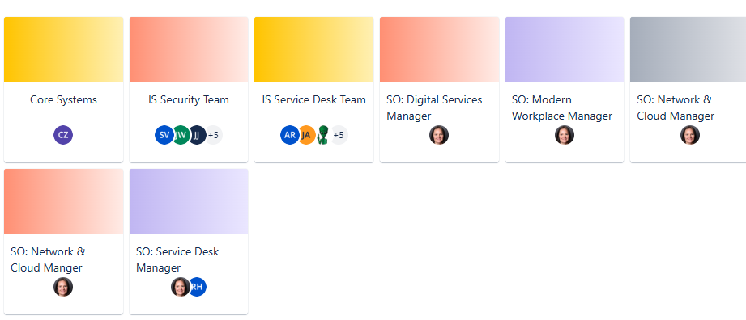Click the photo avatar on SO: Network & Cloud Manager
The image size is (746, 320).
690,135
